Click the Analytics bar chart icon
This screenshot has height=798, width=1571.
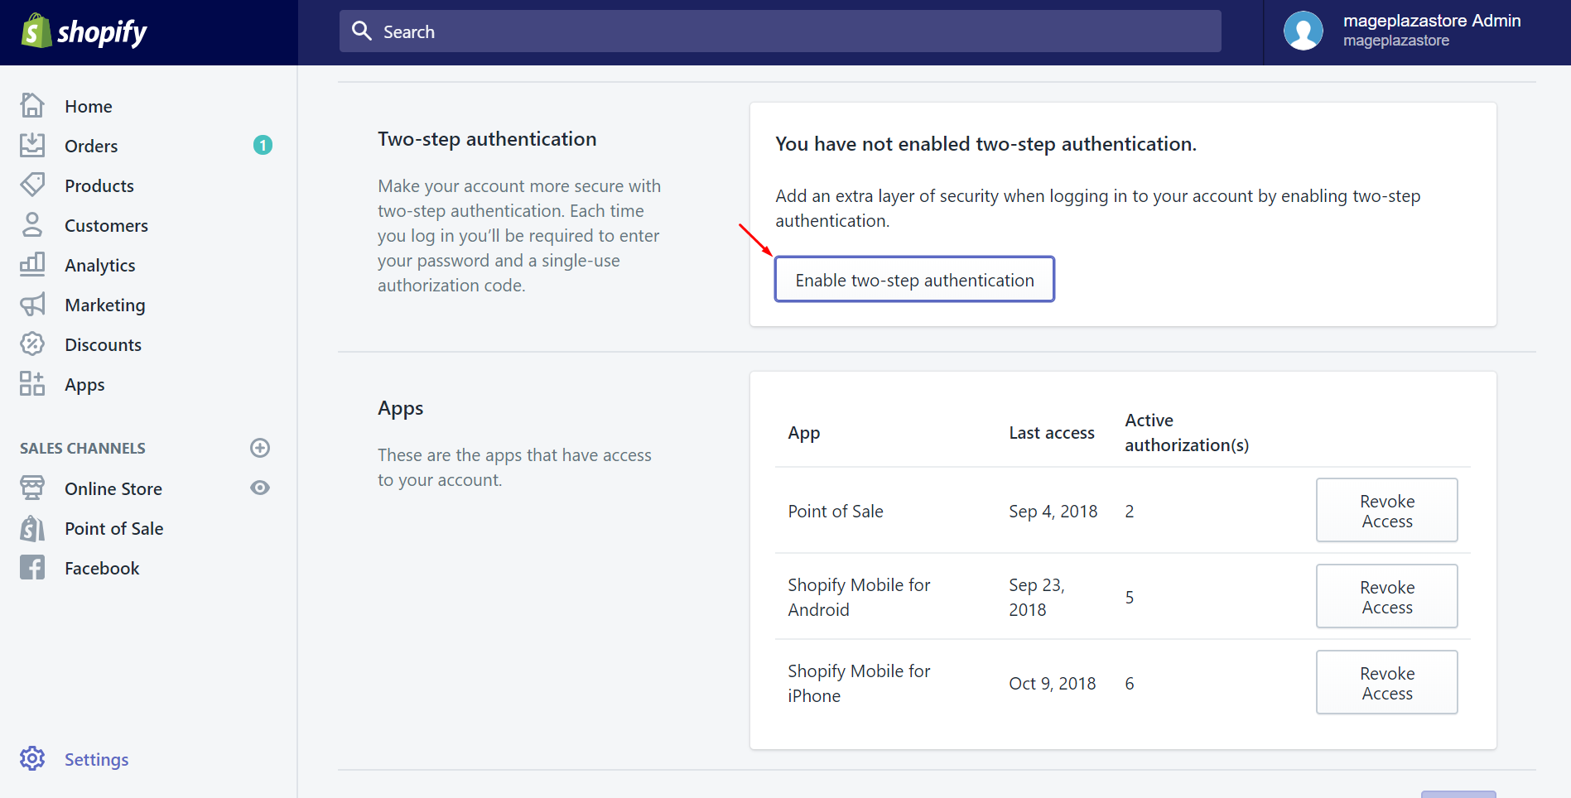coord(32,264)
